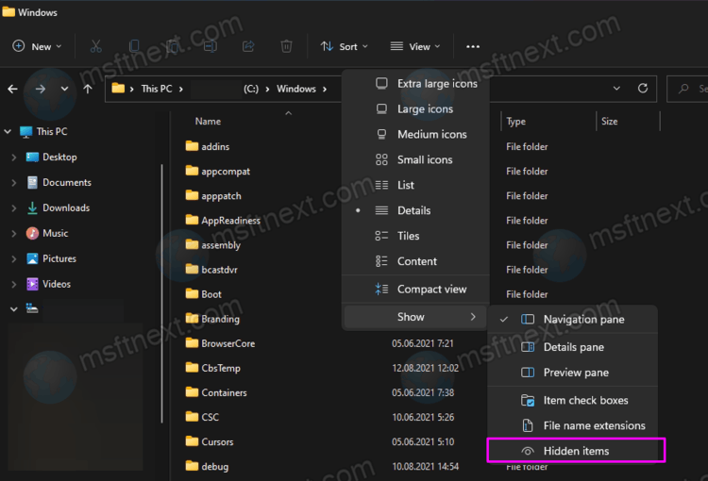The image size is (708, 481).
Task: Open recent locations chevron
Action: pyautogui.click(x=64, y=89)
